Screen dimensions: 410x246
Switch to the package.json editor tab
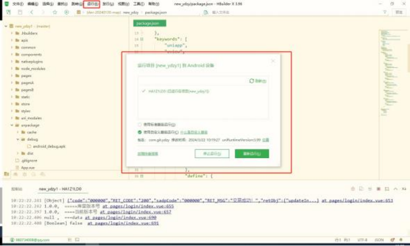[x=146, y=24]
